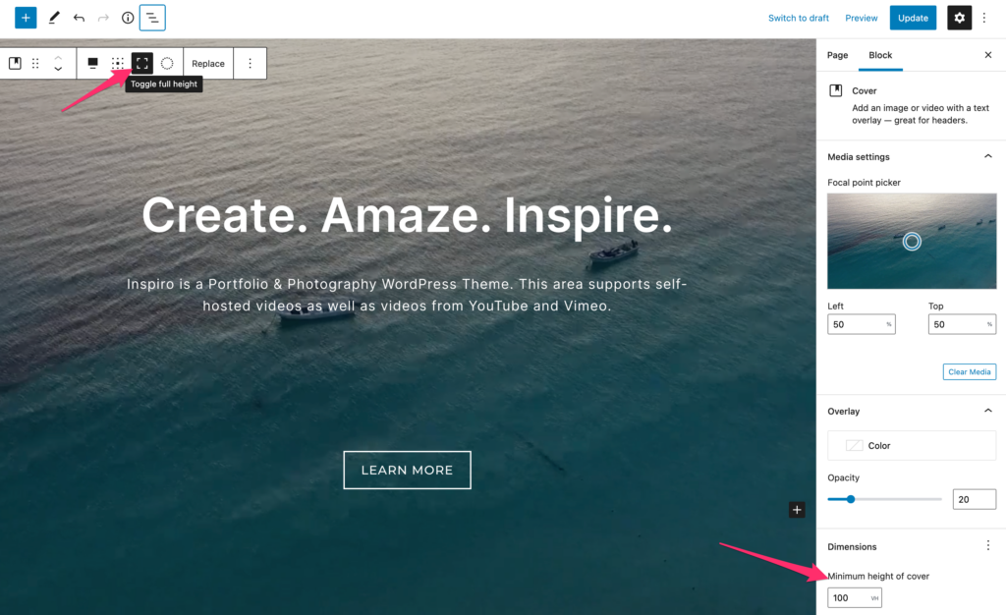Toggle full height for the cover

[141, 64]
